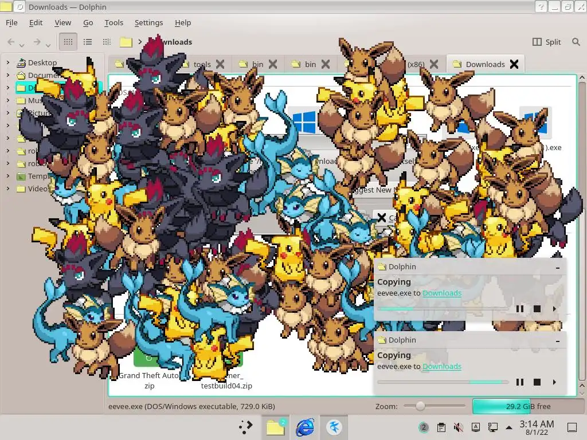Click the second copy job progress bar
Image resolution: width=587 pixels, height=440 pixels.
pos(443,382)
